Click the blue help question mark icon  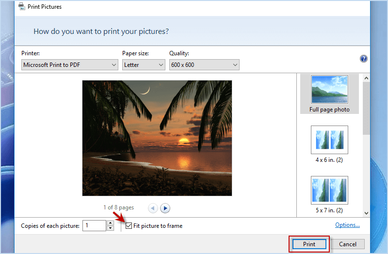[x=363, y=59]
